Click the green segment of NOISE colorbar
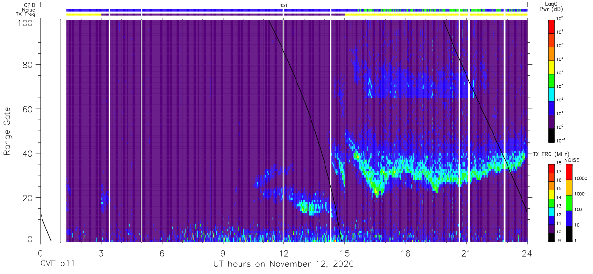Screen dimensions: 593x274 coord(569,203)
